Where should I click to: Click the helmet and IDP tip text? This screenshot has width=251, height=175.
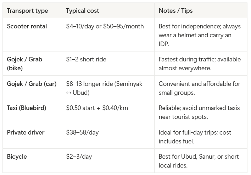click(199, 34)
